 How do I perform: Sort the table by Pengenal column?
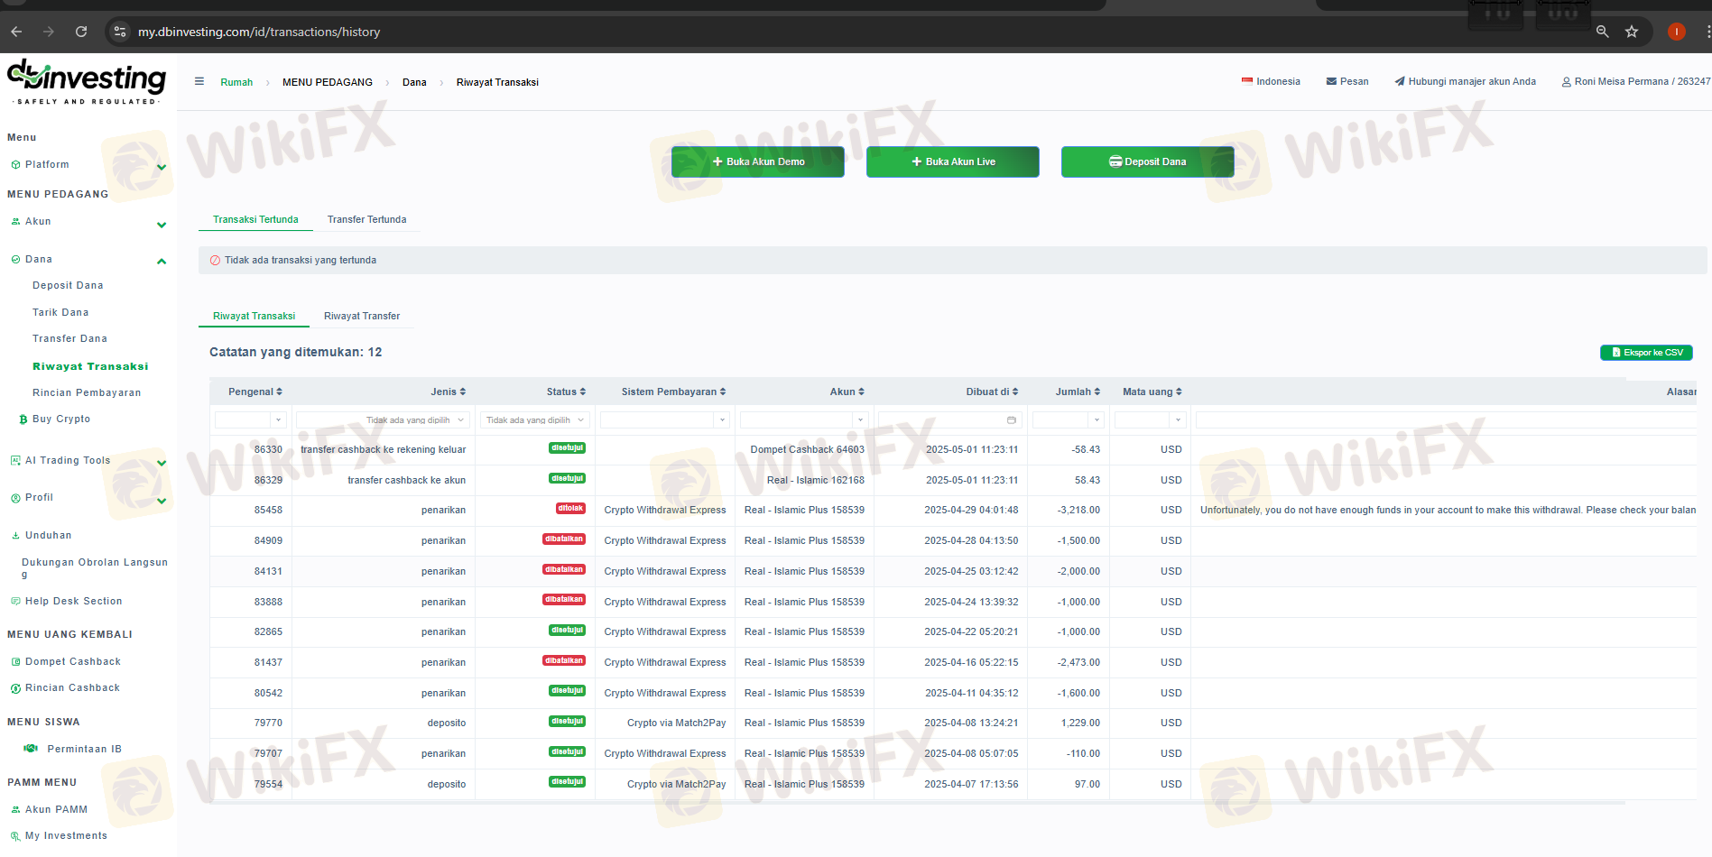coord(255,392)
